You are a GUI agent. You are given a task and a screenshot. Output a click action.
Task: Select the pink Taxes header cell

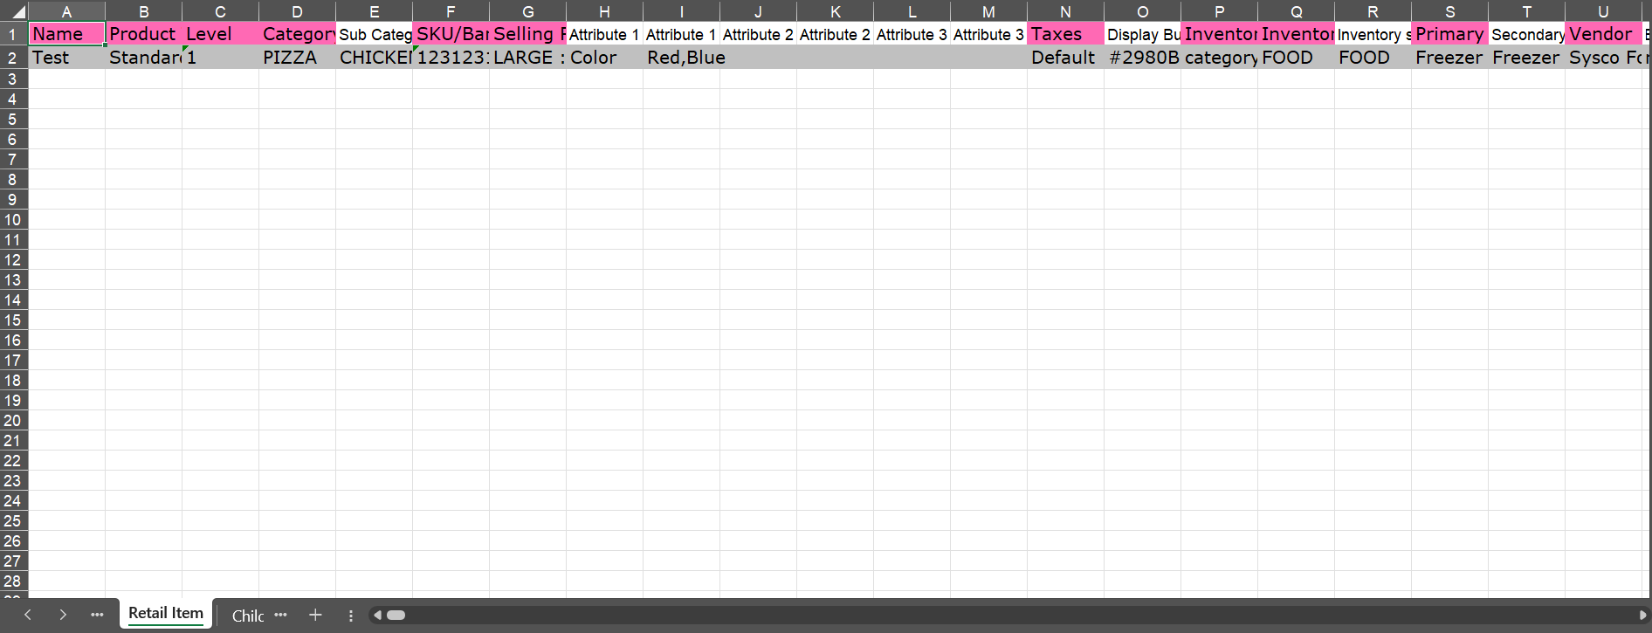coord(1065,34)
